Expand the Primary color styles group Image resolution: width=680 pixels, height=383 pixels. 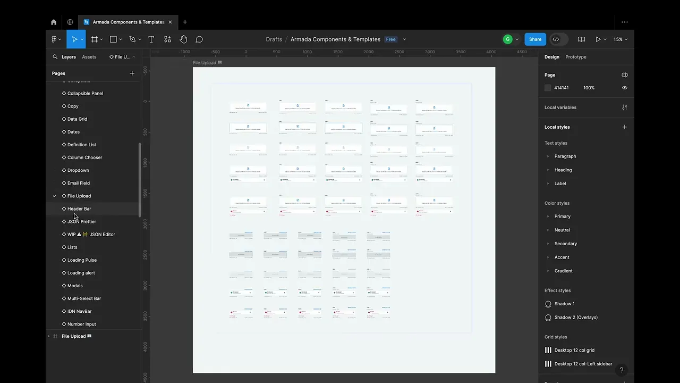(548, 217)
